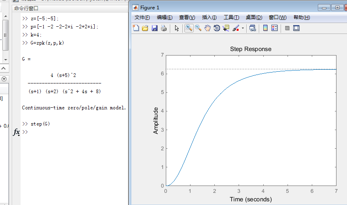This screenshot has width=347, height=205.
Task: Click the Figure 1 window title
Action: [150, 8]
